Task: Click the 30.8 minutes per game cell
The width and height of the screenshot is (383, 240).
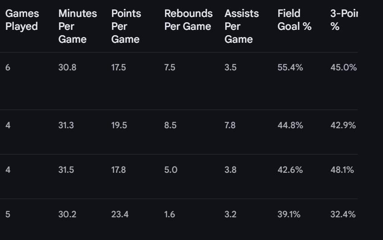Action: (67, 68)
